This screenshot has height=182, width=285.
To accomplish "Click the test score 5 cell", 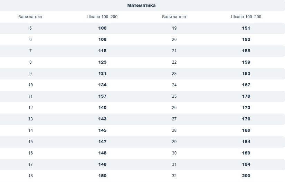I will [30, 28].
